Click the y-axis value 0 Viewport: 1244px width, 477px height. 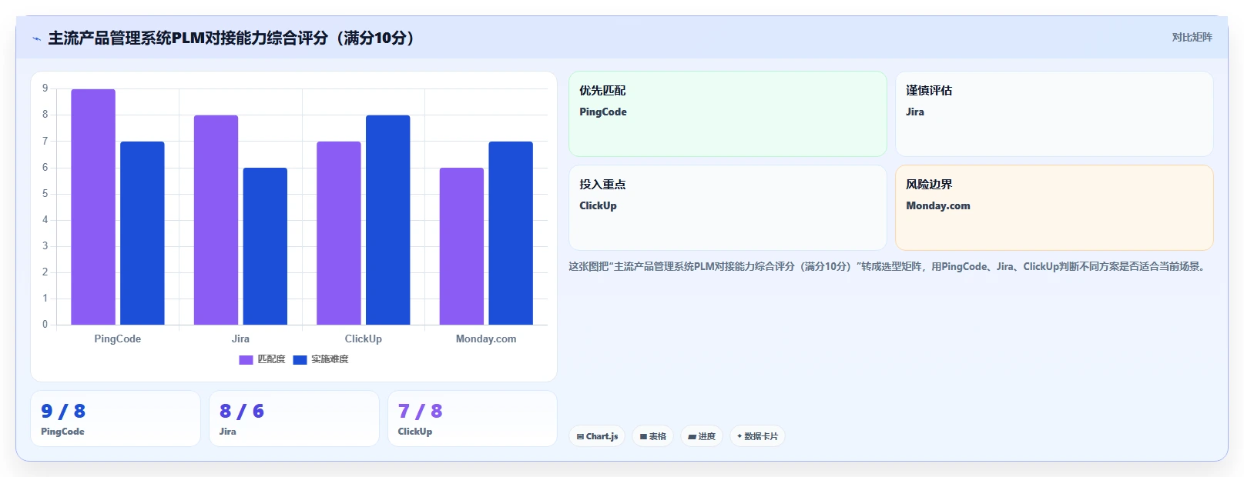45,324
